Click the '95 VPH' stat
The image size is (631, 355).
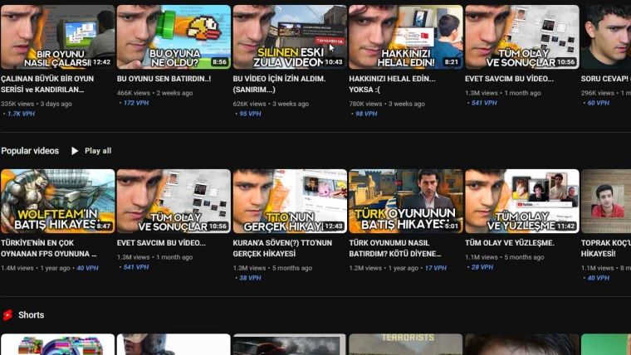pyautogui.click(x=250, y=114)
